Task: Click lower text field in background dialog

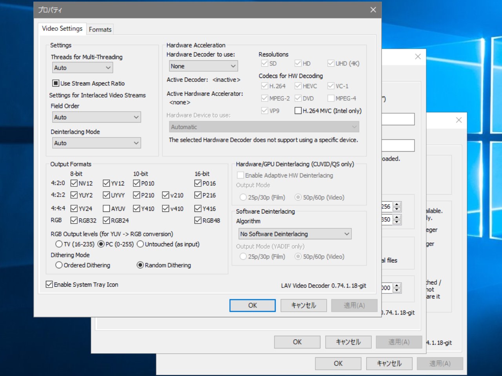Action: pos(398,146)
